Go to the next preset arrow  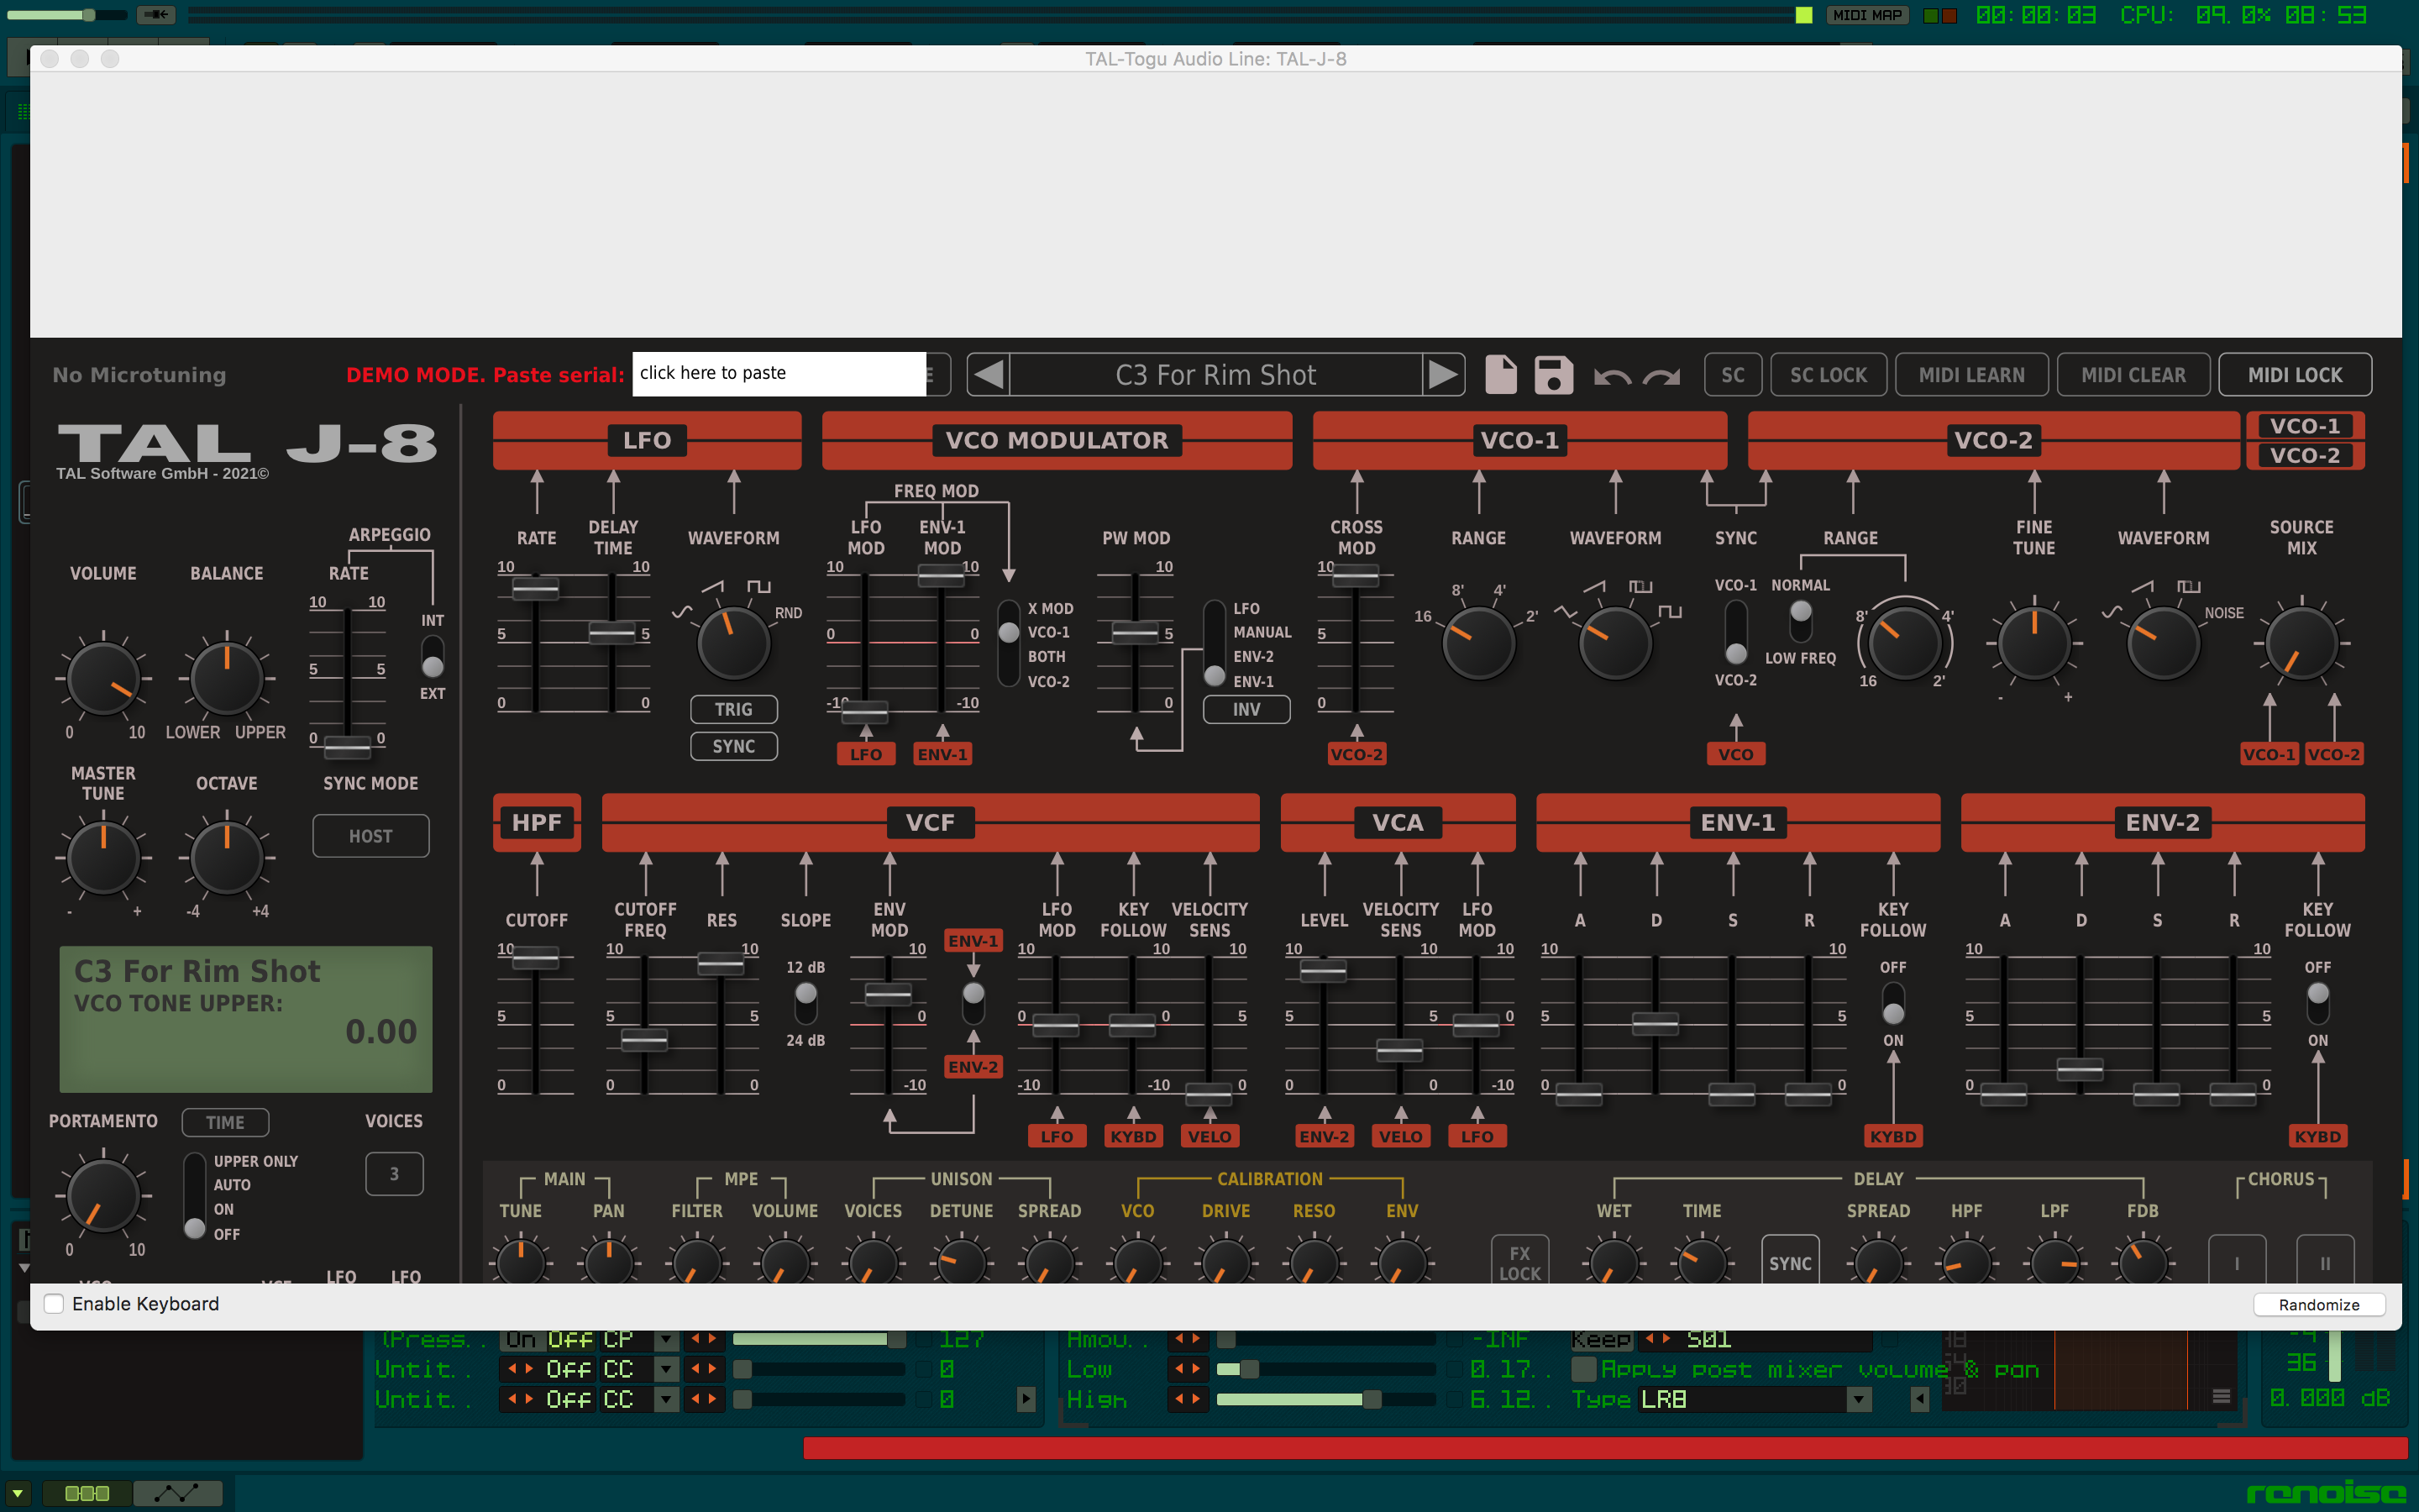click(1442, 374)
